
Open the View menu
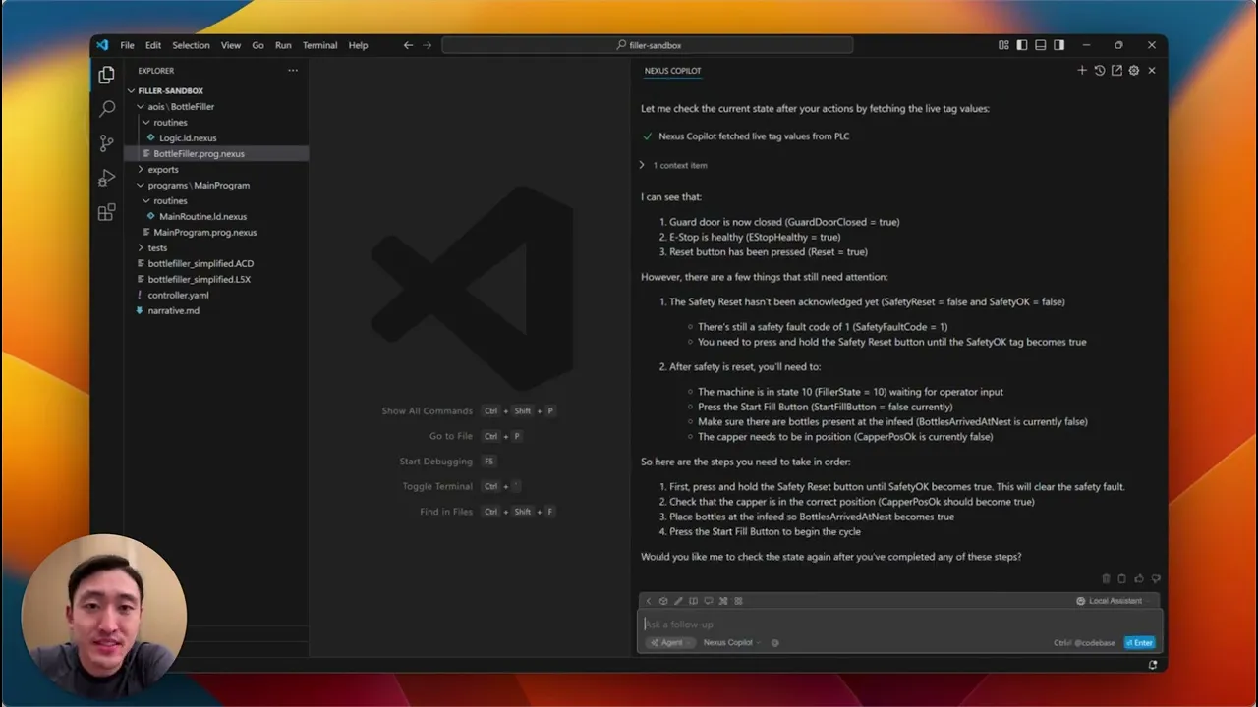click(231, 45)
